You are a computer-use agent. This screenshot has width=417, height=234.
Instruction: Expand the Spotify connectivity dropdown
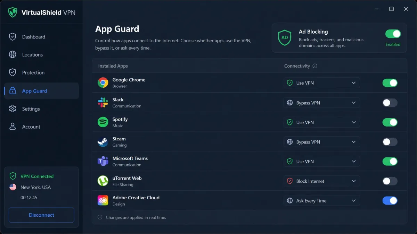click(x=321, y=122)
